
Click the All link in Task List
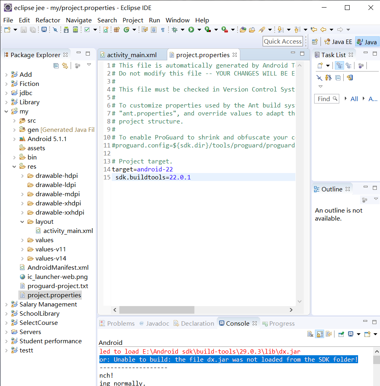(354, 99)
